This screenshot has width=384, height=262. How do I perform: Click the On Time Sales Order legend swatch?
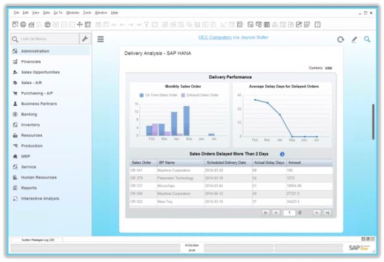point(142,95)
